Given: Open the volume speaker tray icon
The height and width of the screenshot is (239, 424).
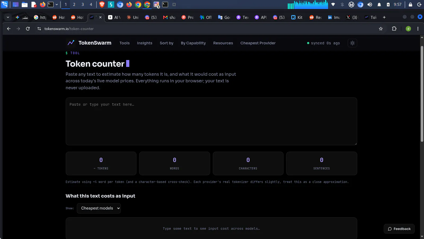Looking at the screenshot, I should pyautogui.click(x=370, y=5).
